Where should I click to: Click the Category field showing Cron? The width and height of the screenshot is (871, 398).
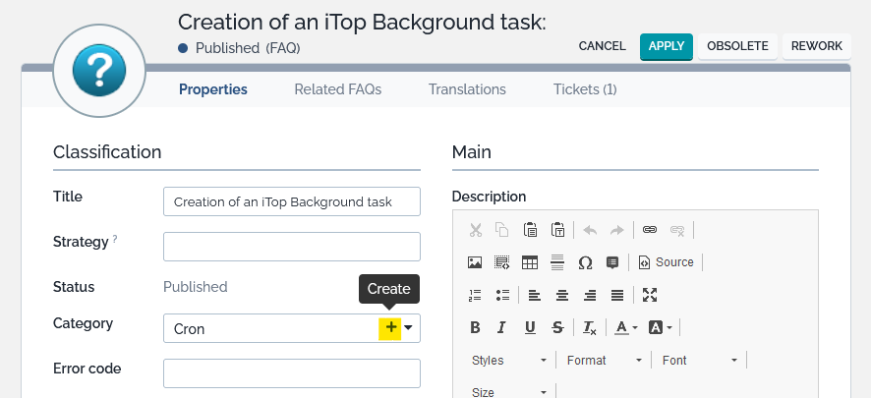tap(292, 328)
